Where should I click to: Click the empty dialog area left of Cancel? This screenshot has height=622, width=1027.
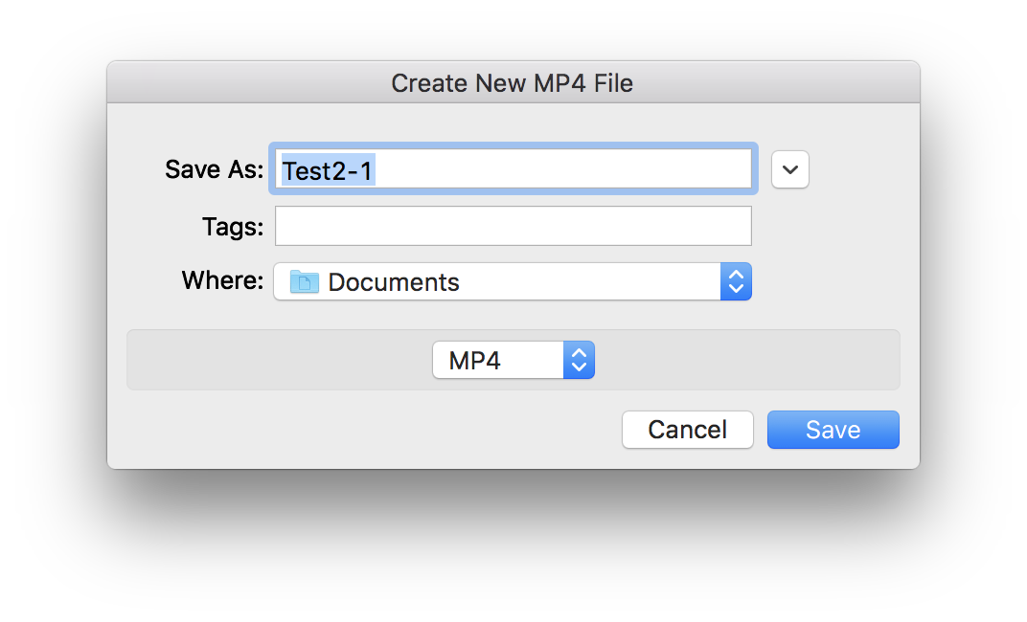[364, 430]
